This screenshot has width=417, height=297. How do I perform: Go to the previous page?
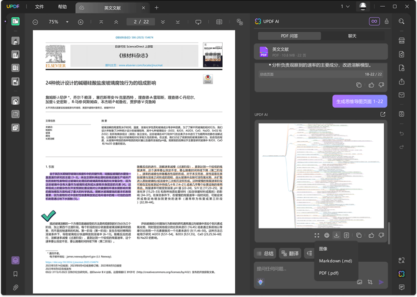click(x=116, y=22)
